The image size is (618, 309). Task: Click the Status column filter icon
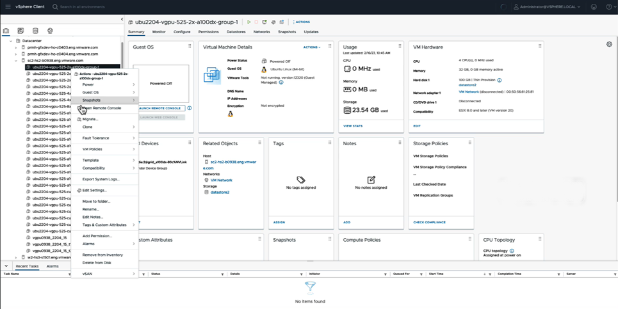222,274
